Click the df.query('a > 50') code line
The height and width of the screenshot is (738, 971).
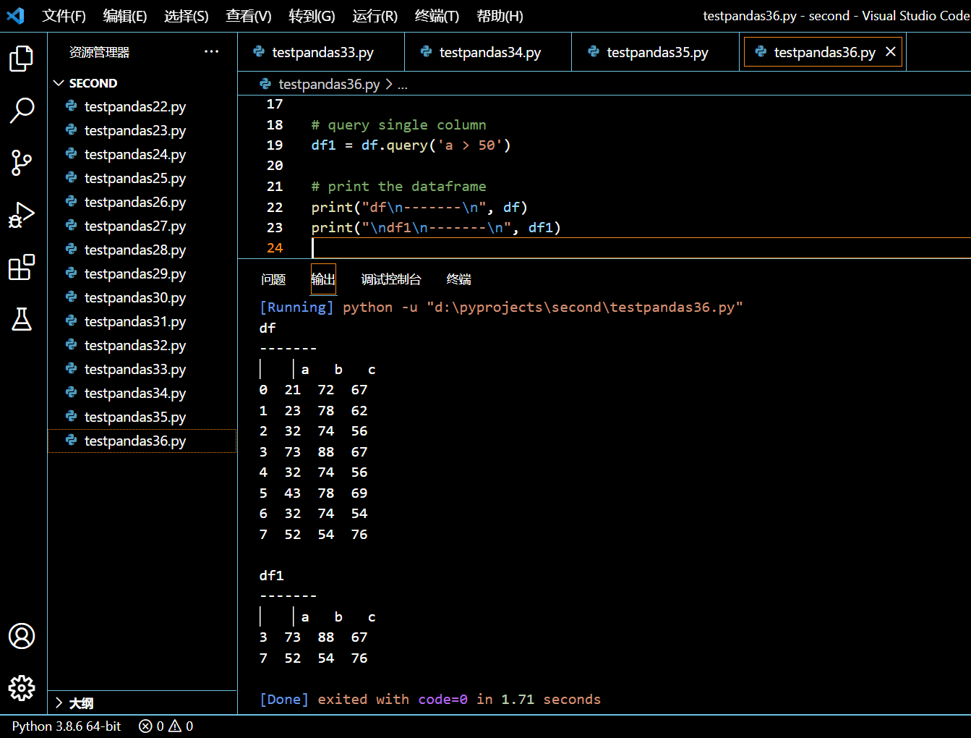click(x=411, y=145)
